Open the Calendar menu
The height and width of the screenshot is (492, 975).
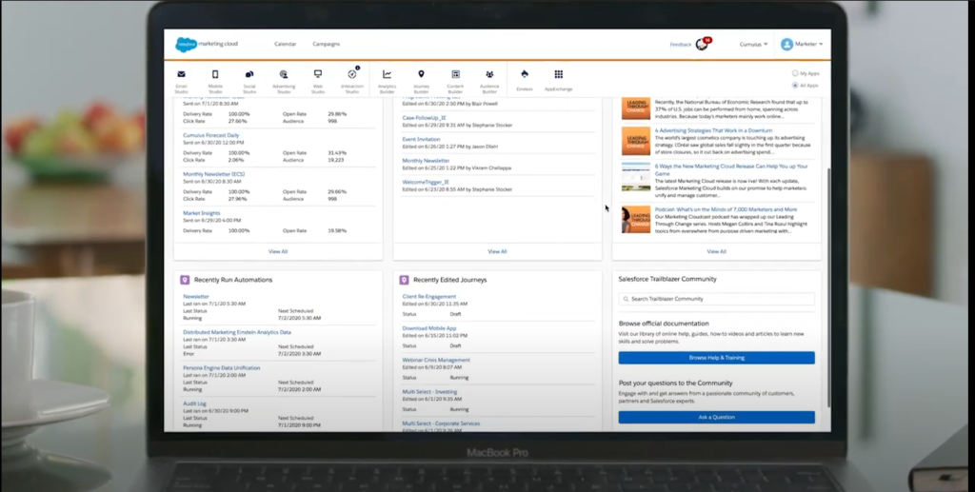(286, 44)
